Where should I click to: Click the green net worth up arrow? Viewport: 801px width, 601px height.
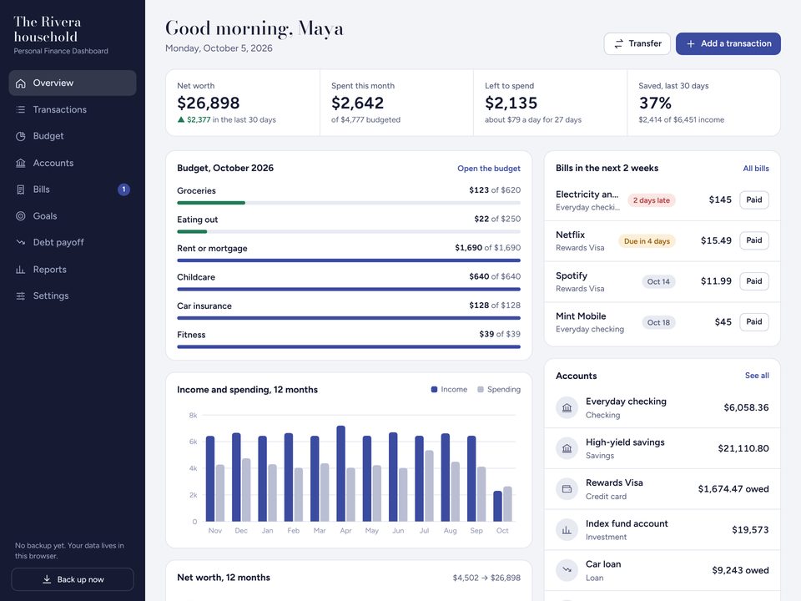tap(181, 119)
